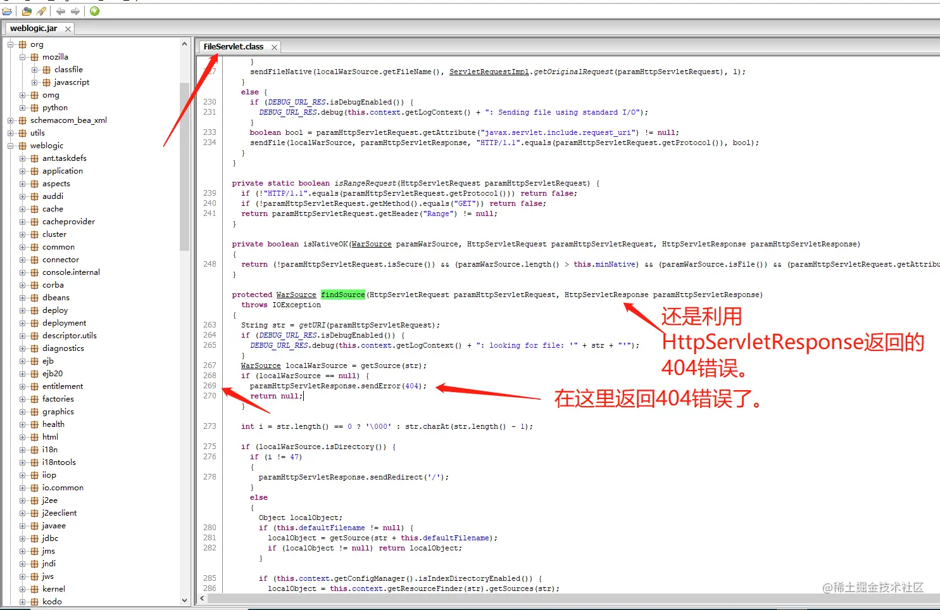Expand the schemacom_bea_xml package node
Image resolution: width=940 pixels, height=610 pixels.
coord(10,120)
